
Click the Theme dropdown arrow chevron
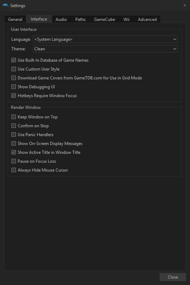point(174,49)
